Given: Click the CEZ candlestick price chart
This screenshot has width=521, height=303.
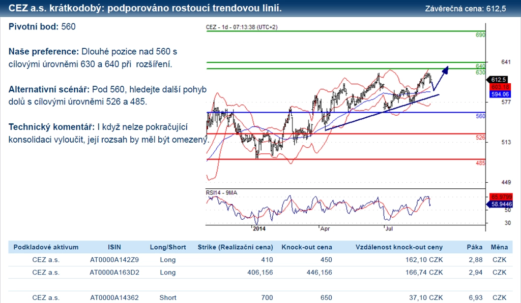Looking at the screenshot, I should (345, 106).
